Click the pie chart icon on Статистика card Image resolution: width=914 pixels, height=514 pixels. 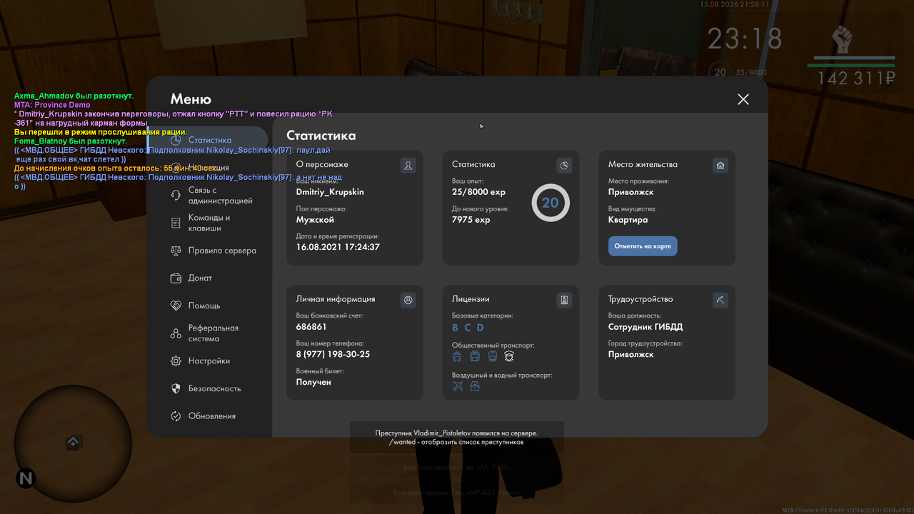[x=564, y=166]
